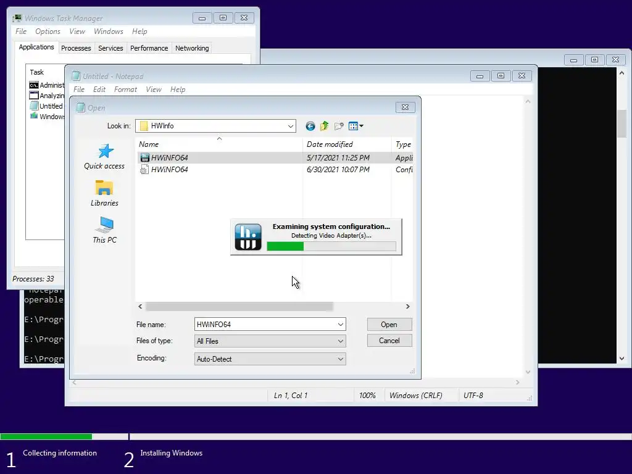
Task: Switch to Services tab in Task Manager
Action: 110,48
